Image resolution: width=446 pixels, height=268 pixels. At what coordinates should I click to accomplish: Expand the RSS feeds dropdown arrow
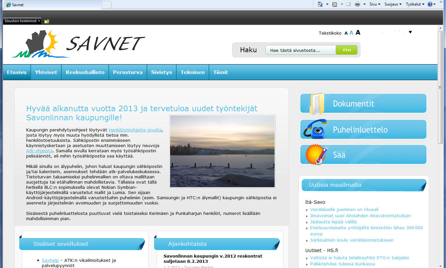342,4
